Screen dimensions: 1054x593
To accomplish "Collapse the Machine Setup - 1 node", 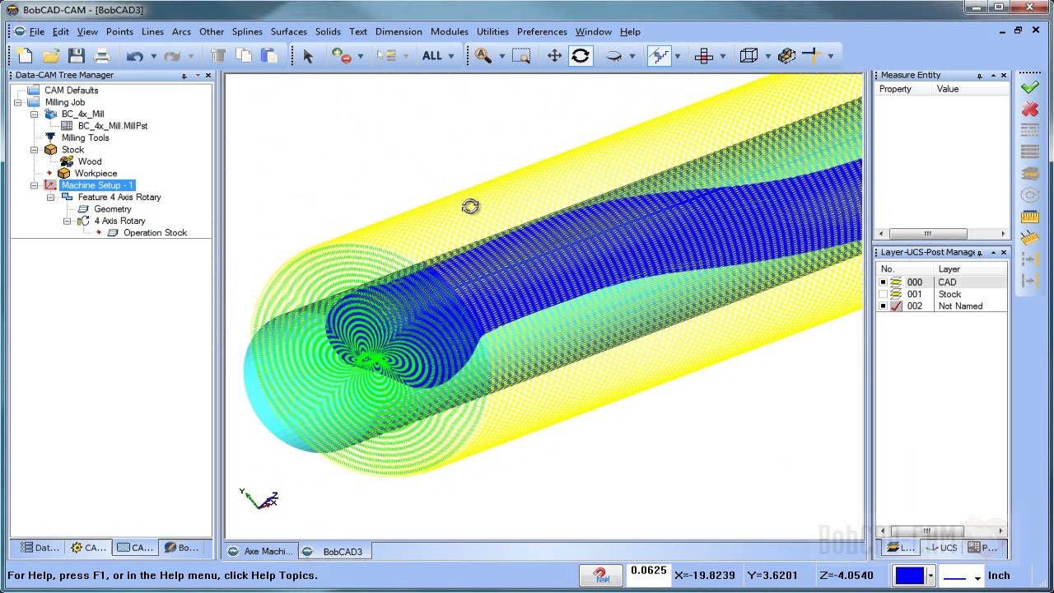I will pos(35,185).
